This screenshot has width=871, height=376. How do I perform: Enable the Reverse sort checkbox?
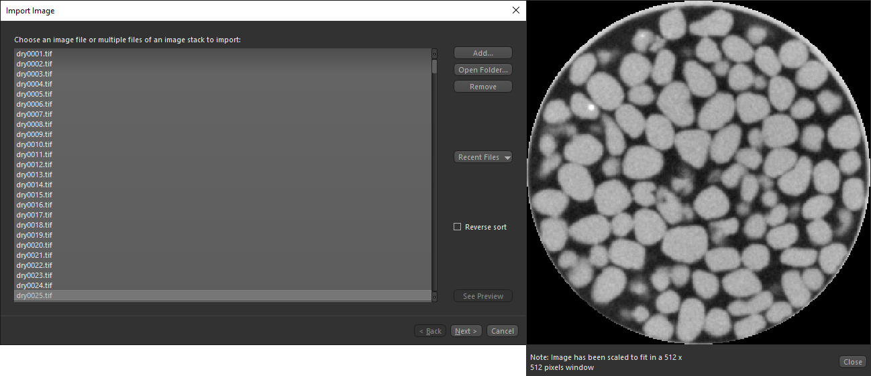click(458, 227)
